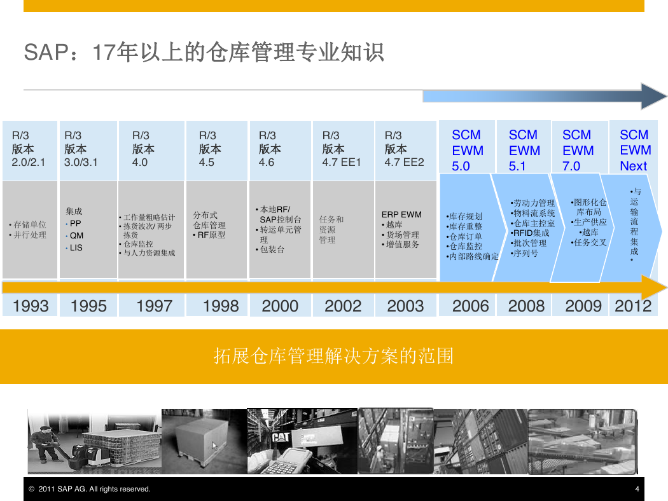This screenshot has width=668, height=501.
Task: Click the 1997 timeline year
Action: click(x=154, y=306)
